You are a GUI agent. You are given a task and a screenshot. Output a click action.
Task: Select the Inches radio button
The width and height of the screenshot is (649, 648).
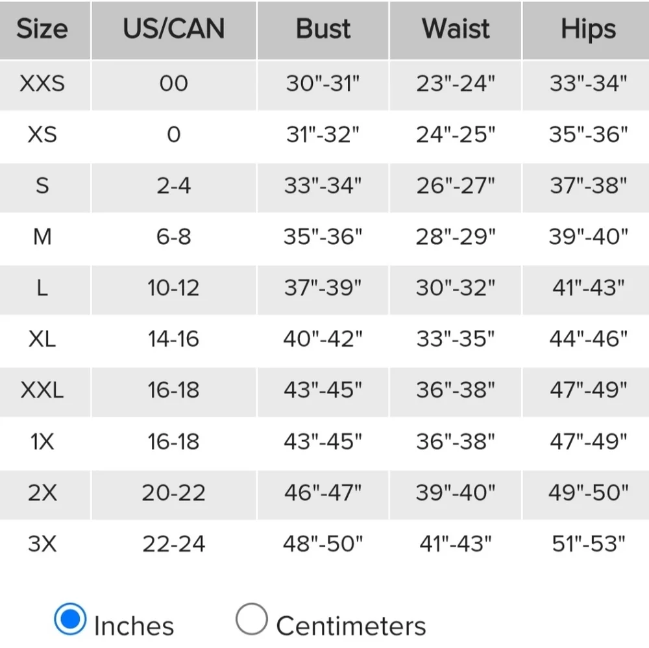click(x=70, y=619)
